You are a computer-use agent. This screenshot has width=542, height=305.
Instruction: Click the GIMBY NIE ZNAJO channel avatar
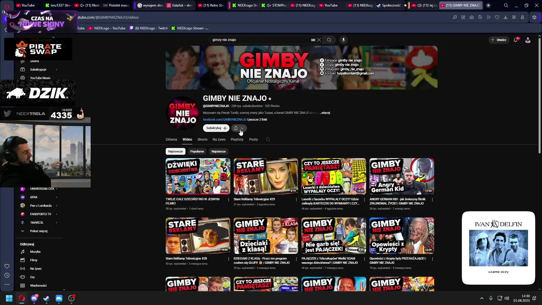[x=183, y=114]
